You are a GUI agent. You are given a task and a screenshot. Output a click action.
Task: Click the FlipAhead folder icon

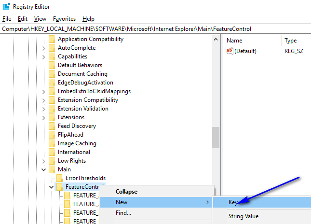pos(52,135)
